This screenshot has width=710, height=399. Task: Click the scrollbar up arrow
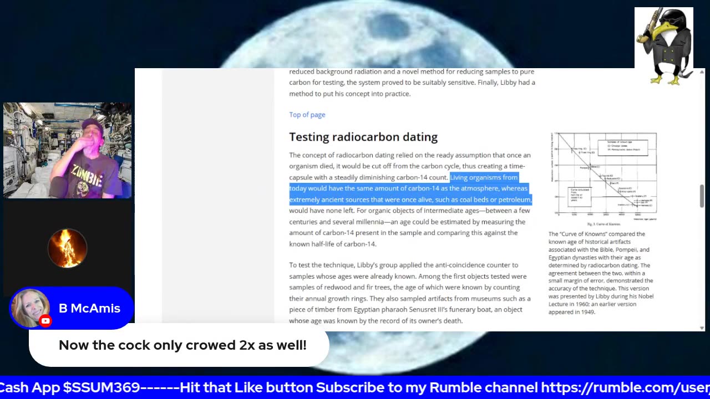[702, 72]
